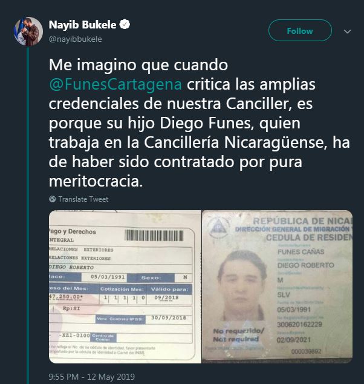Image resolution: width=364 pixels, height=384 pixels.
Task: Expand the tweet options chevron menu
Action: coord(348,31)
